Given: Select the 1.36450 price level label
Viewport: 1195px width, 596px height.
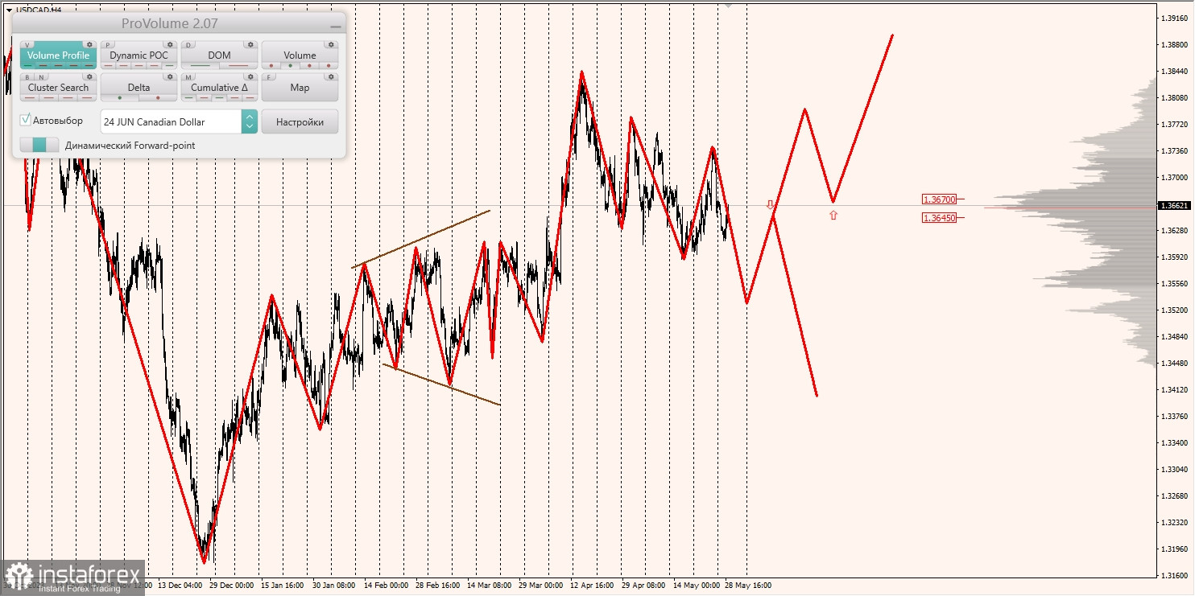Looking at the screenshot, I should 940,218.
